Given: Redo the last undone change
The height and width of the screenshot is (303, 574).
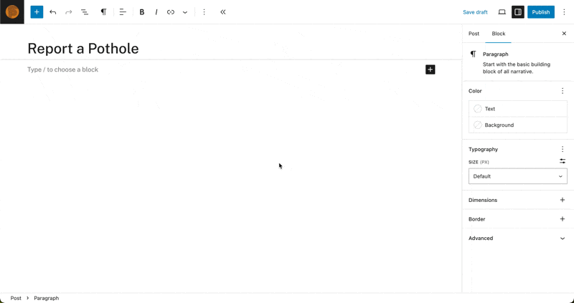Looking at the screenshot, I should coord(68,12).
